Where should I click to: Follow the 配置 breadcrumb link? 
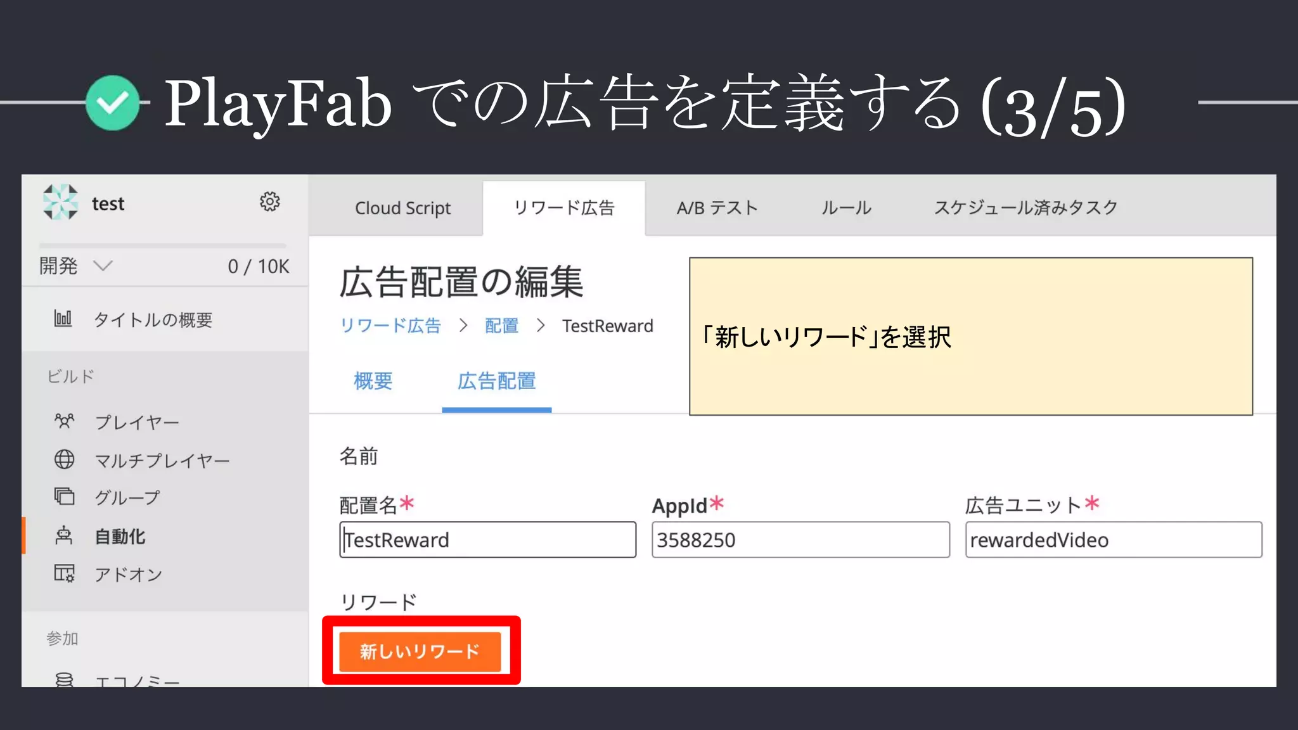click(x=501, y=326)
